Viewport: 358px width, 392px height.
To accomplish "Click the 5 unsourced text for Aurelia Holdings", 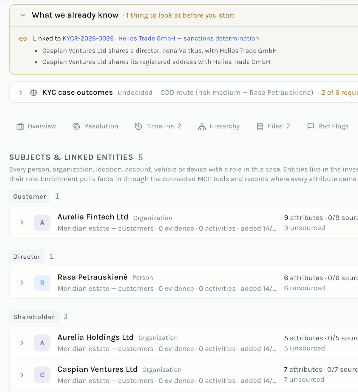I will tap(305, 348).
